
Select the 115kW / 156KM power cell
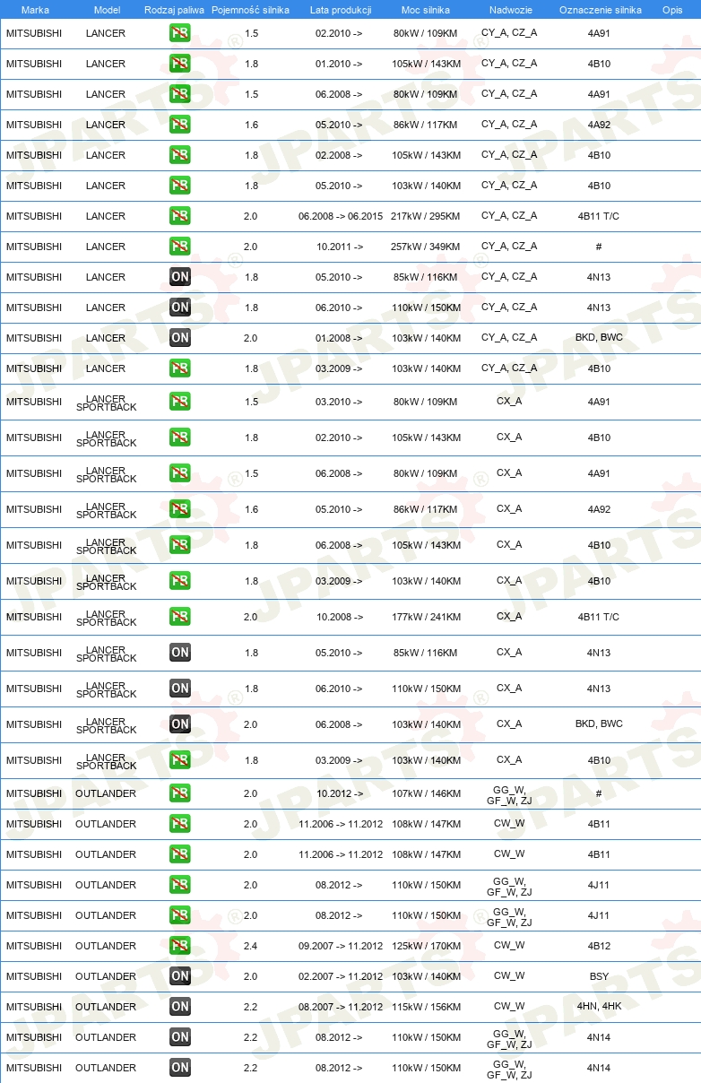[426, 1007]
